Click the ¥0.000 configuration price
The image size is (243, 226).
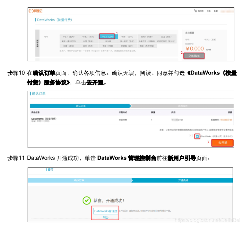click(x=195, y=49)
